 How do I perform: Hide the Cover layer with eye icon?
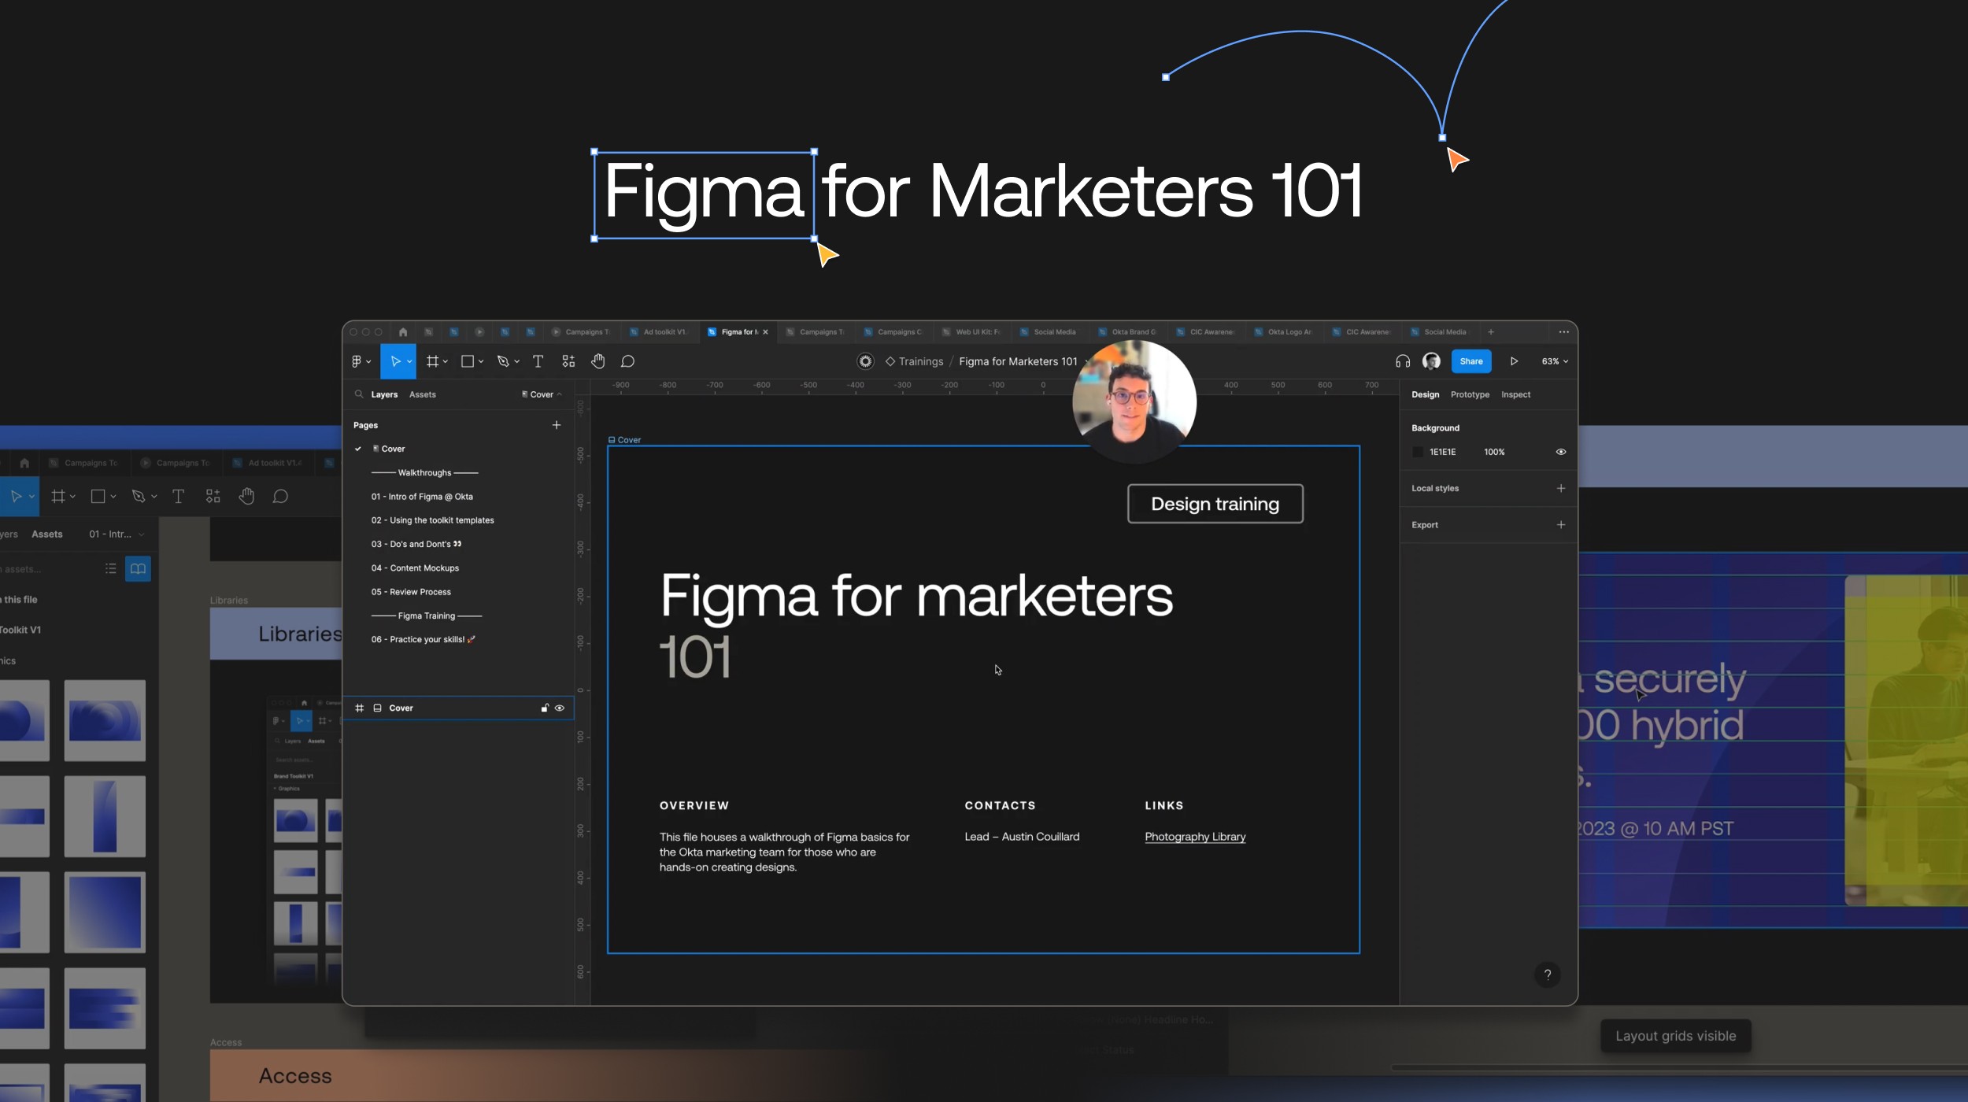(560, 708)
